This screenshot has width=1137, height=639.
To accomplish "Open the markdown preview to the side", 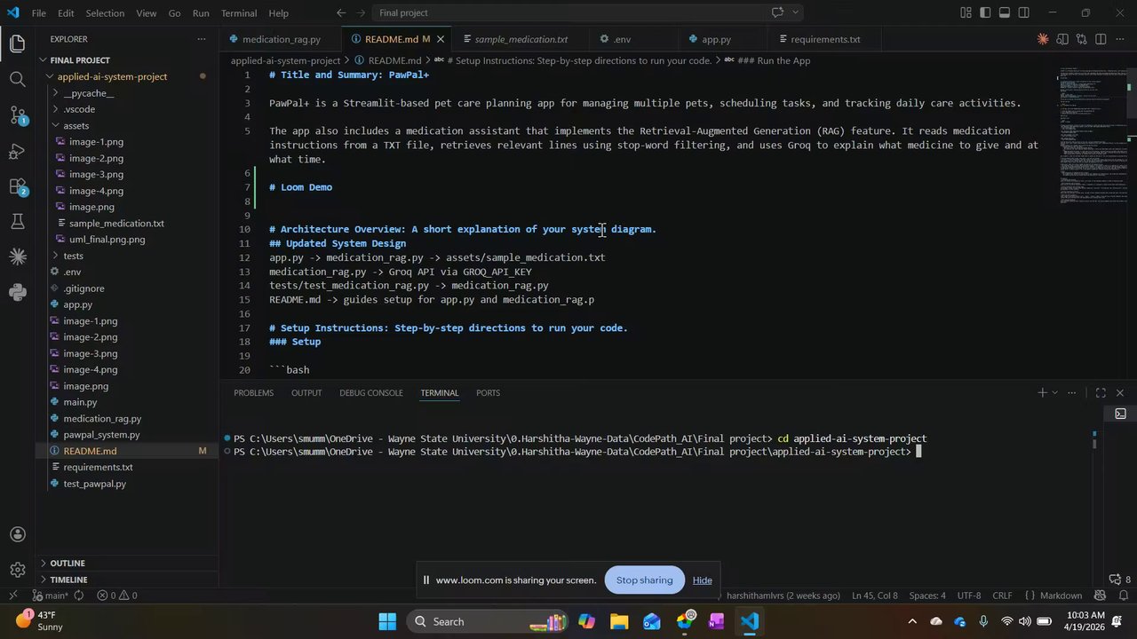I will 1062,39.
